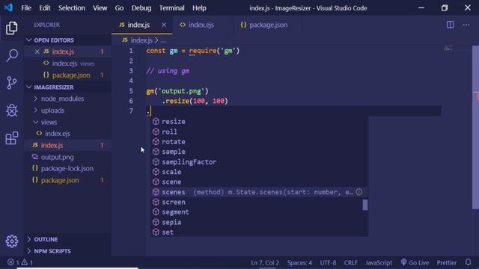Expand the uploads folder
Screen dimensions: 479x269
67,110
